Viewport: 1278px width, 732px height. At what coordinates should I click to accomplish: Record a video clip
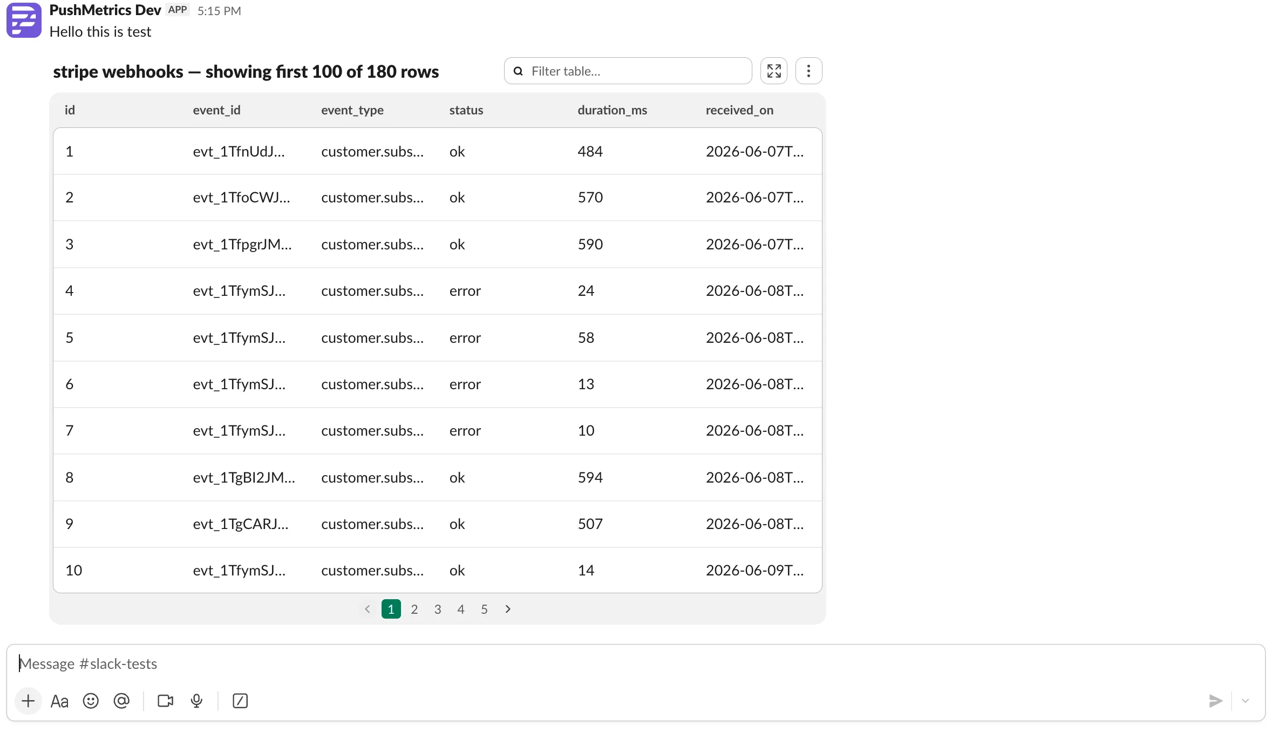click(x=165, y=701)
